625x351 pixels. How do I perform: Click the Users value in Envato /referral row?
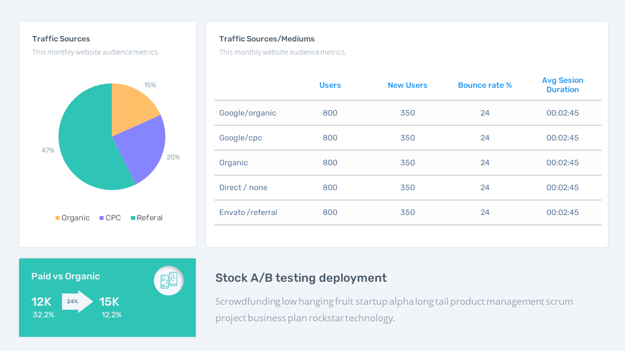pyautogui.click(x=330, y=213)
